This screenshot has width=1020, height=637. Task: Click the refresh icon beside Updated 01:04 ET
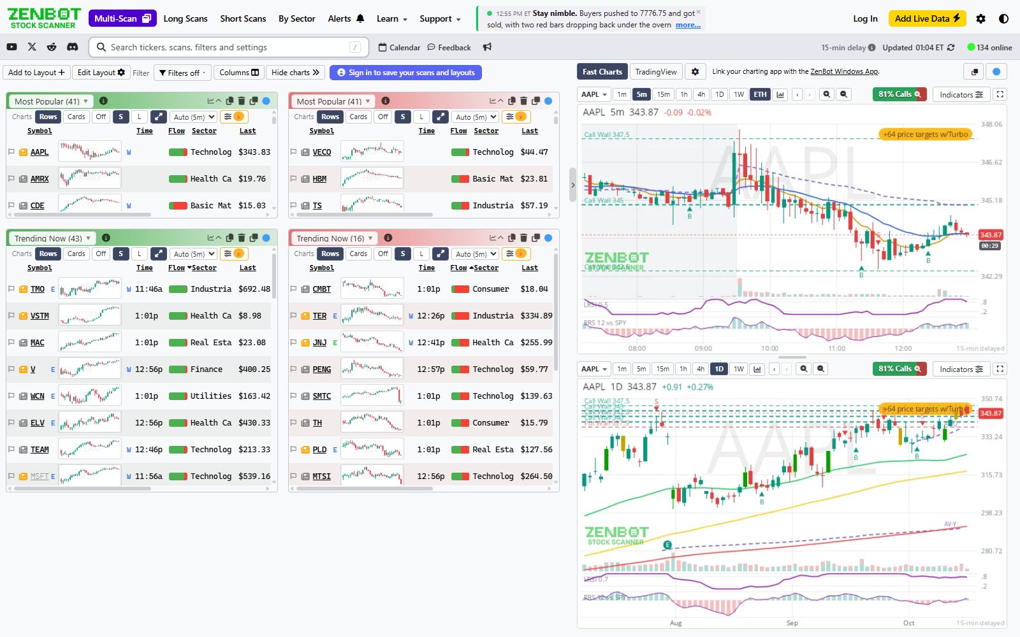951,47
